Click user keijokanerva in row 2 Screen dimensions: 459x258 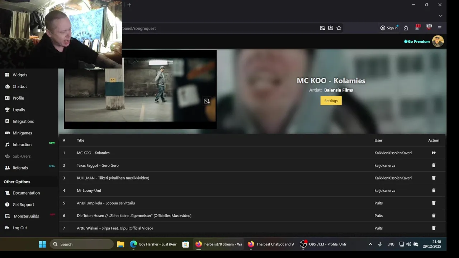point(385,166)
